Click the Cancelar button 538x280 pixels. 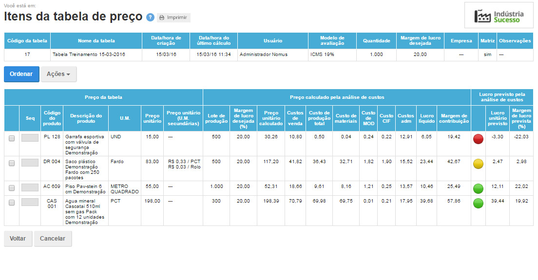coord(53,239)
